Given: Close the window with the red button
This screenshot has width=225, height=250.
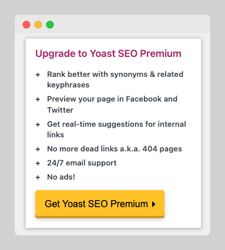Looking at the screenshot, I should pos(26,25).
